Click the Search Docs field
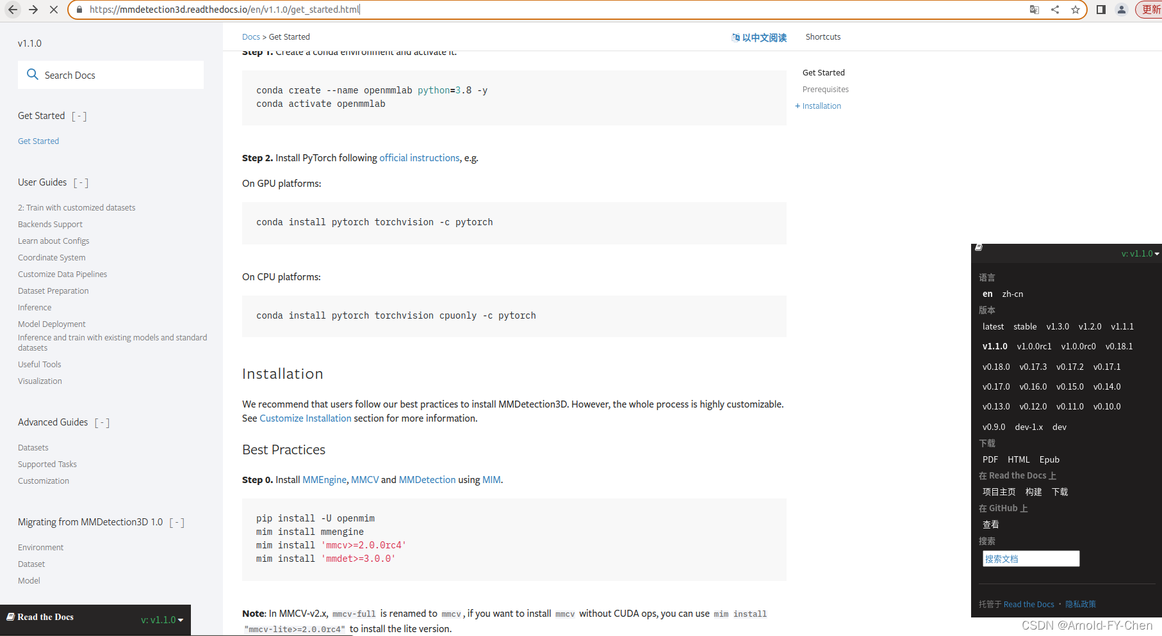Image resolution: width=1162 pixels, height=636 pixels. click(111, 75)
